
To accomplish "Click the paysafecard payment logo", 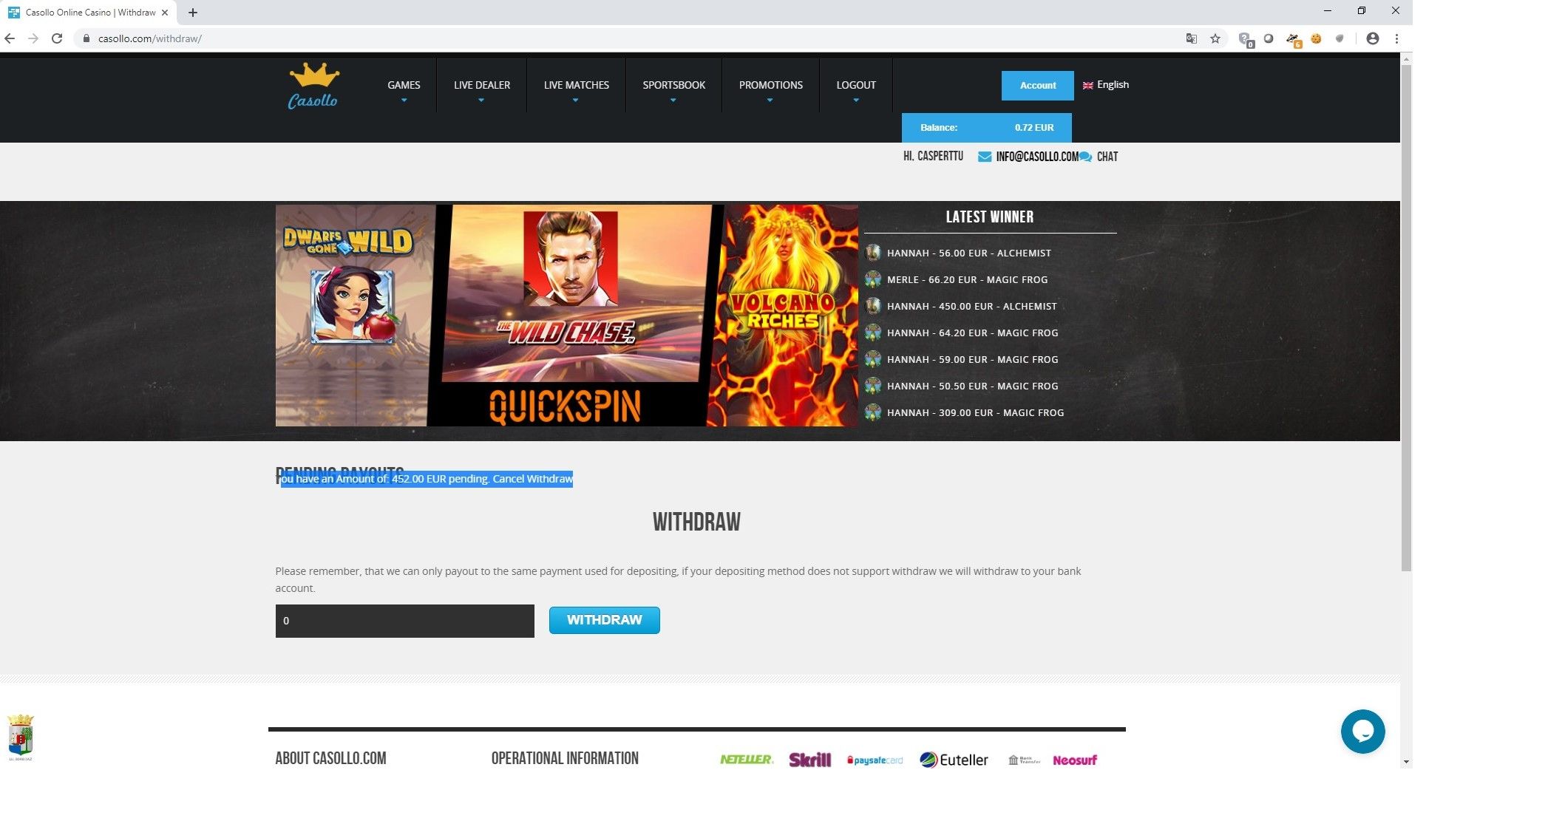I will [x=875, y=760].
